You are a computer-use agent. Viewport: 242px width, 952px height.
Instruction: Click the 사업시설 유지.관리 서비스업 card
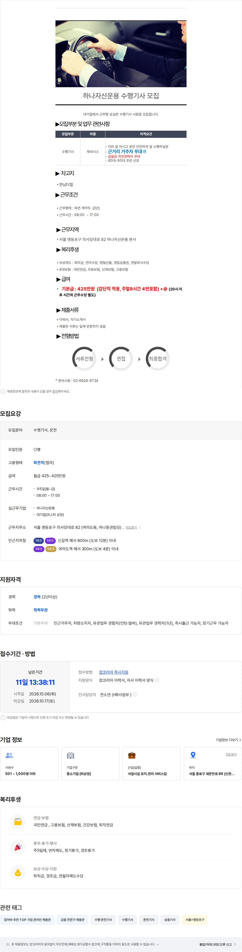[152, 763]
